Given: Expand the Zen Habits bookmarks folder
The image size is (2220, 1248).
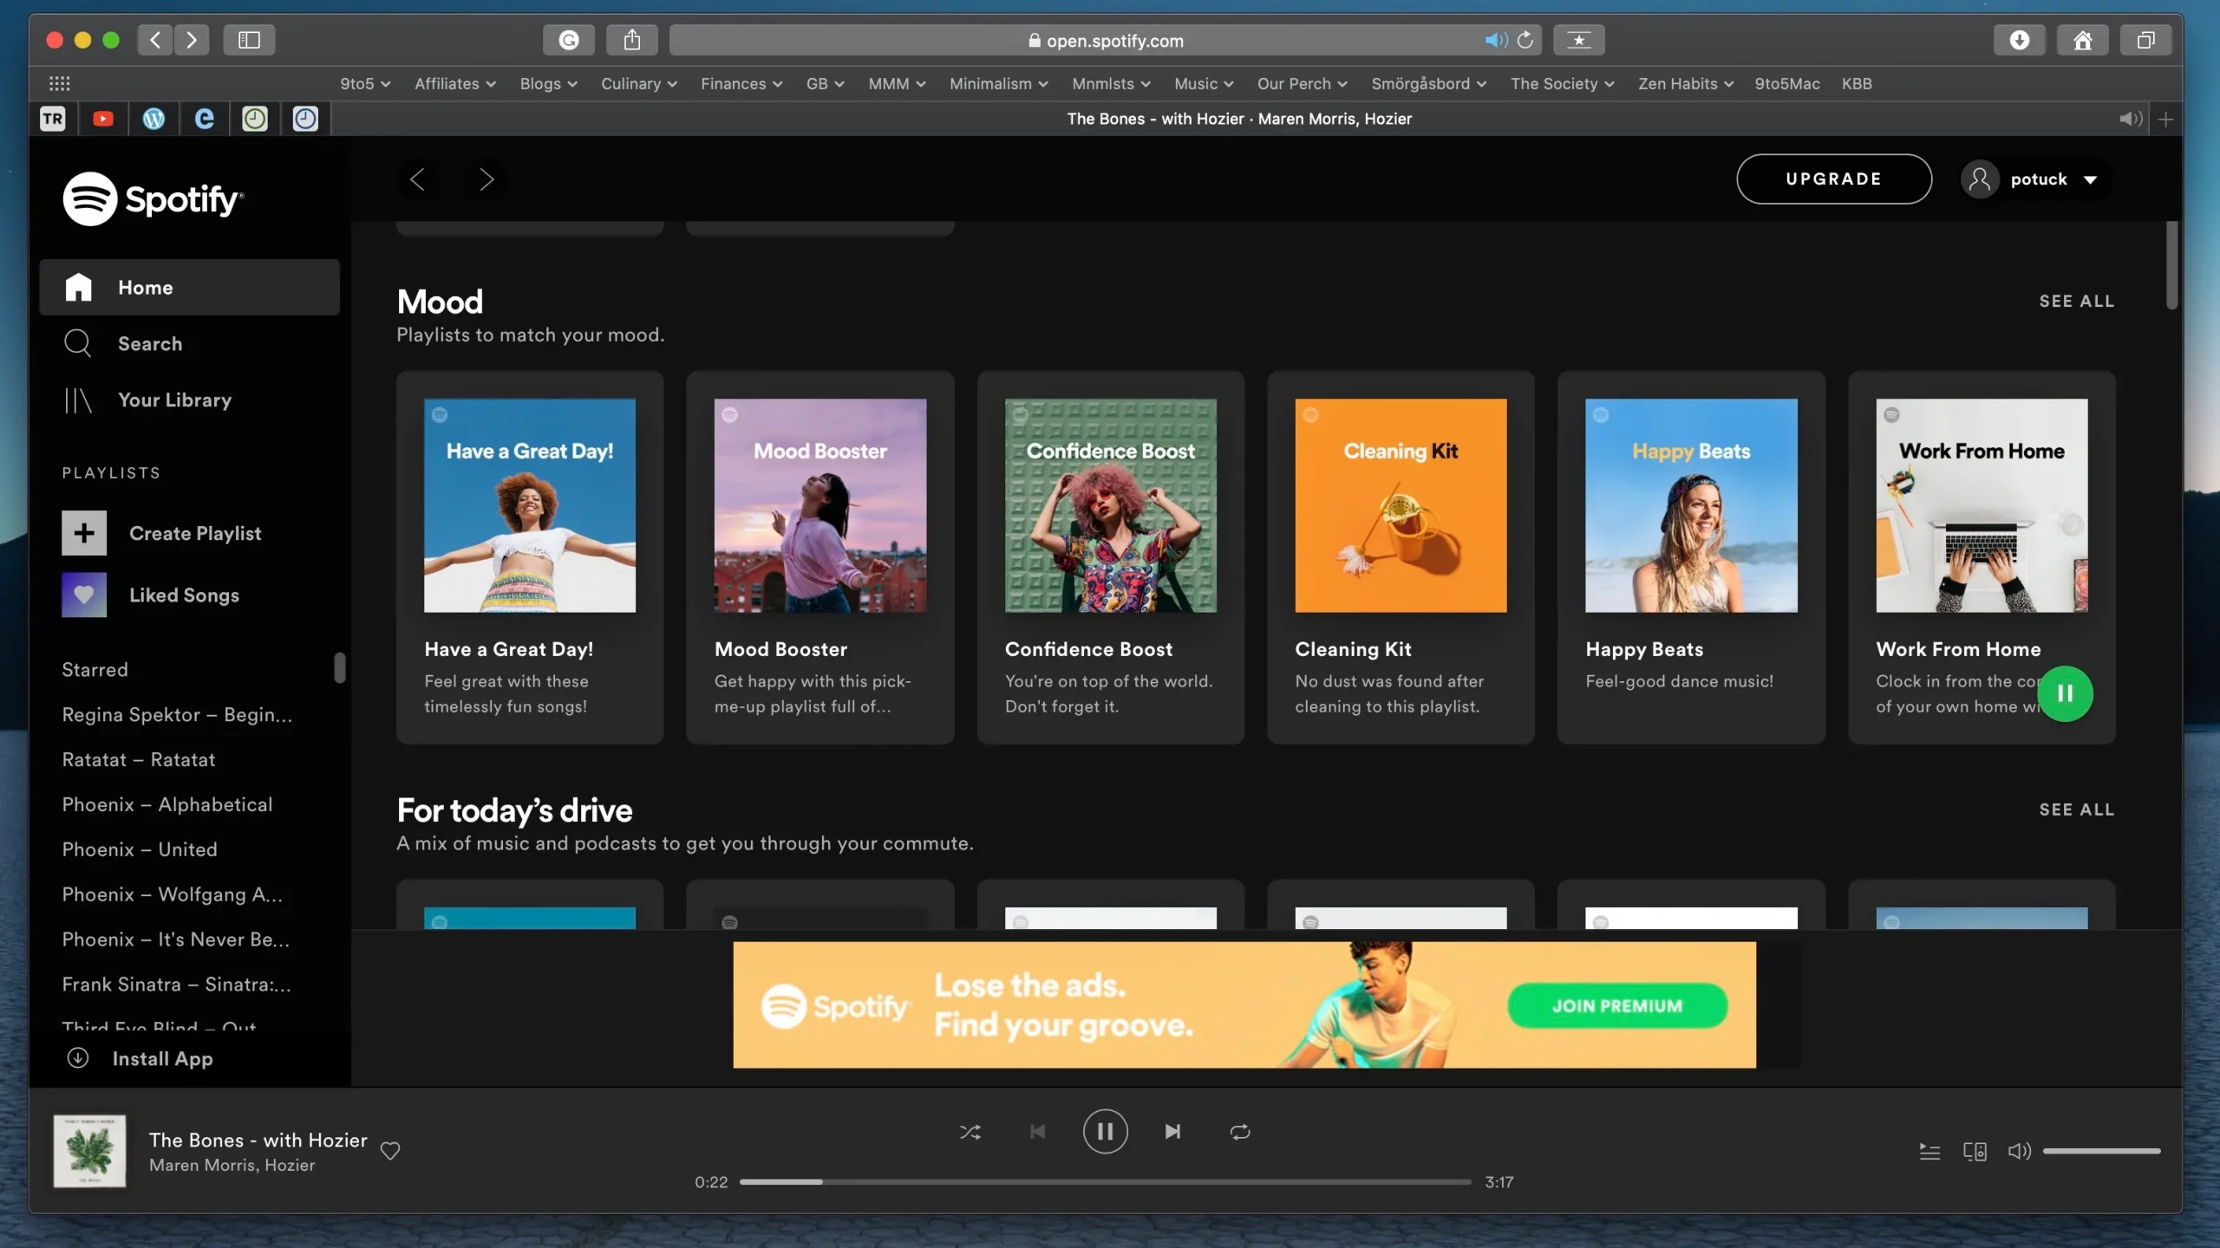Looking at the screenshot, I should coord(1685,84).
